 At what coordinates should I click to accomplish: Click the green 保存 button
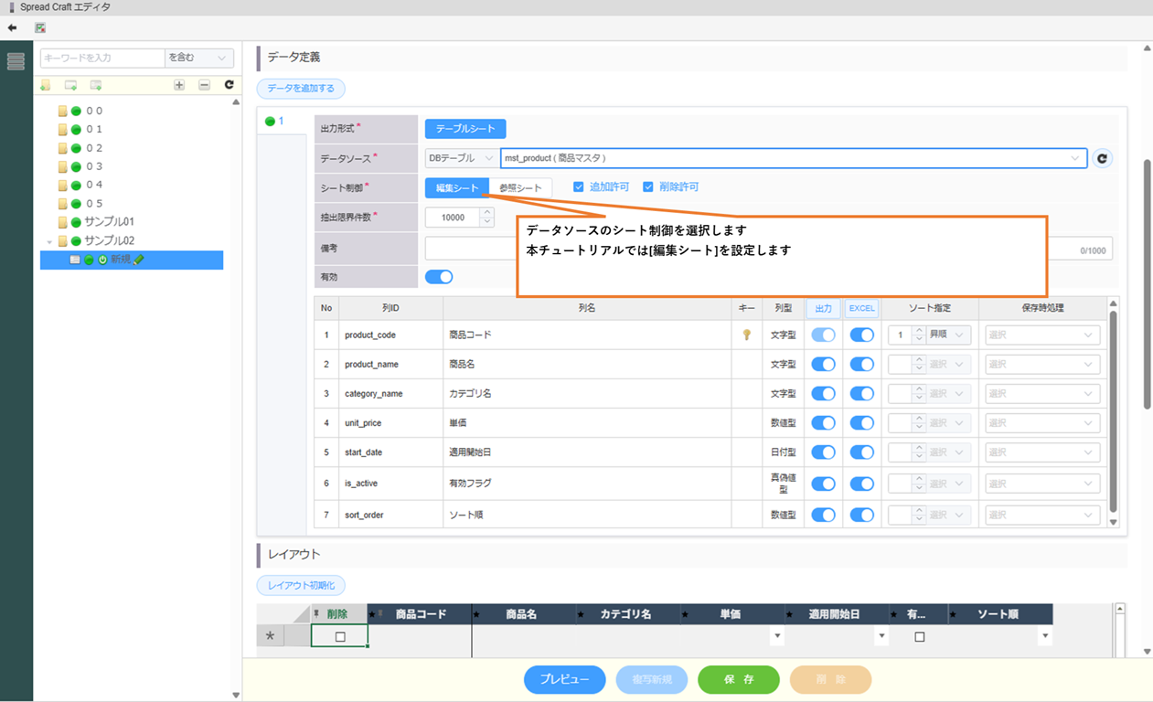[x=738, y=679]
